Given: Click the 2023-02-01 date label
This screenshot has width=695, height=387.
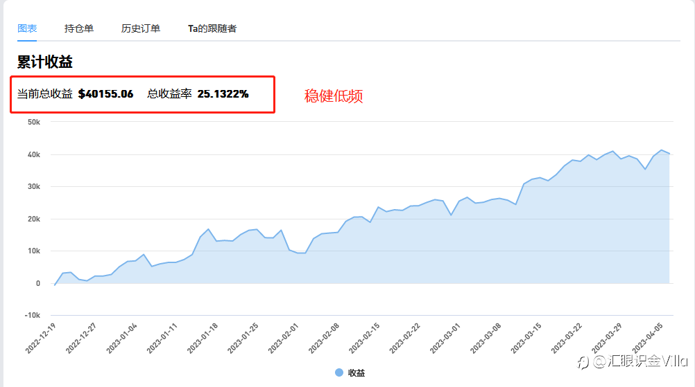Looking at the screenshot, I should (283, 339).
